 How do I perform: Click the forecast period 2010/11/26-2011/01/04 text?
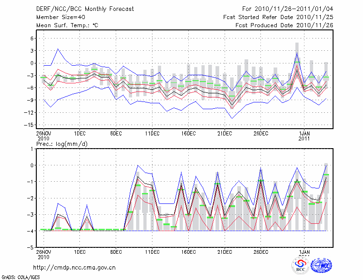[x=287, y=9]
